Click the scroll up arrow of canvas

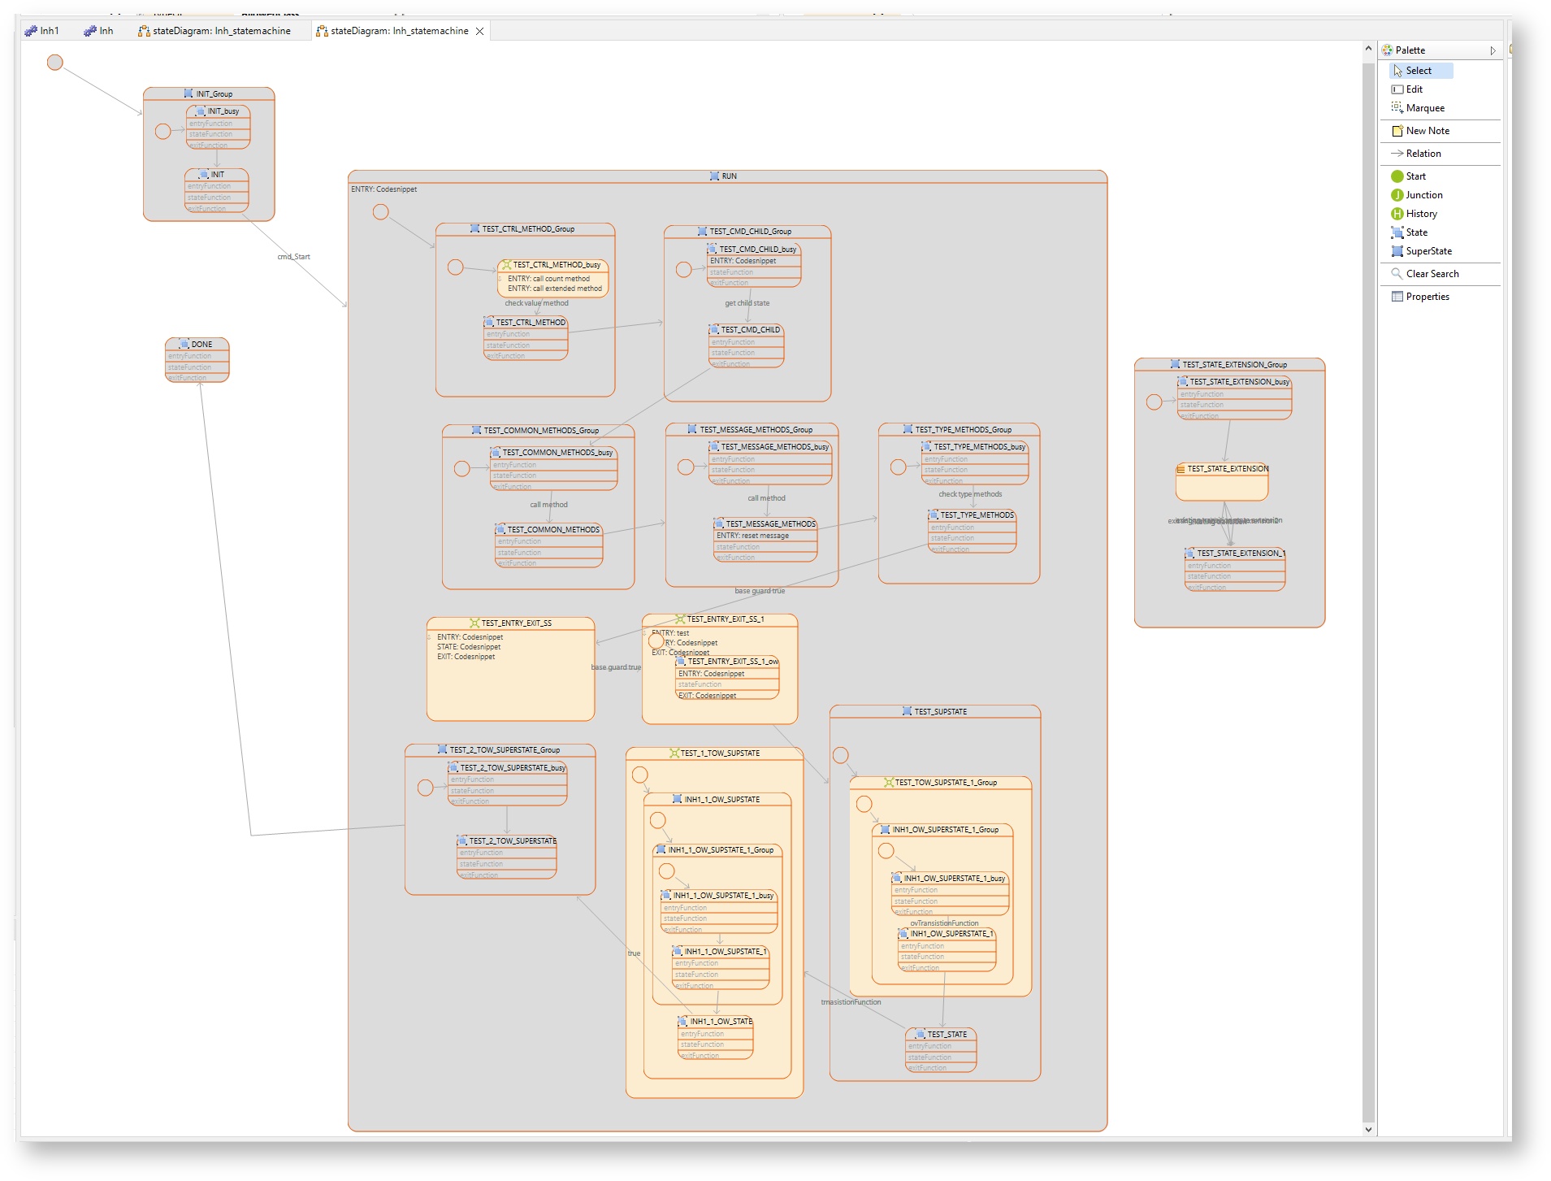coord(1368,49)
